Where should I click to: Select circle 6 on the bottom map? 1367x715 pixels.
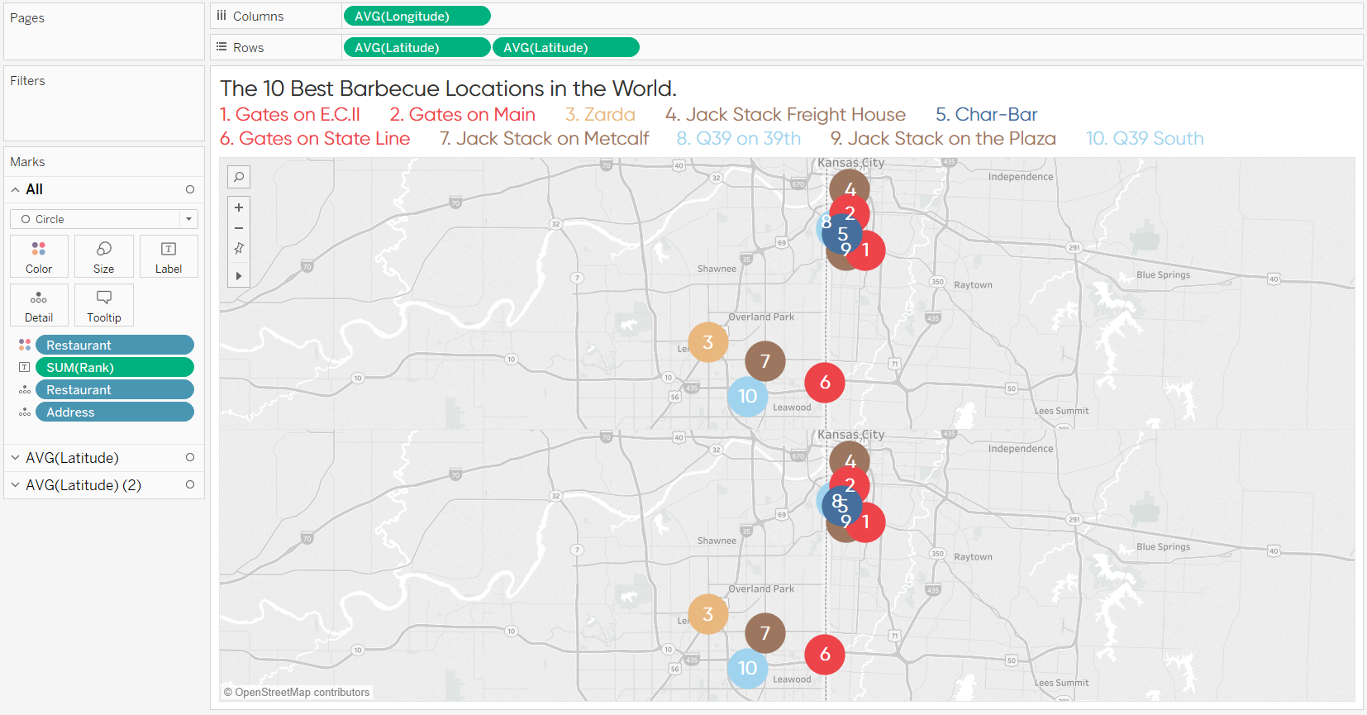coord(825,654)
